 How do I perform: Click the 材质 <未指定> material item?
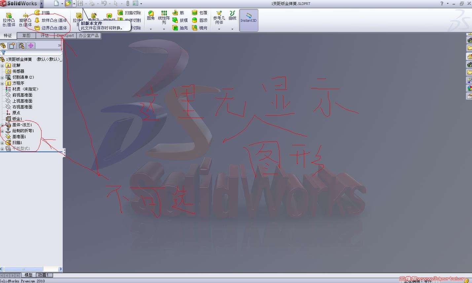coord(22,89)
